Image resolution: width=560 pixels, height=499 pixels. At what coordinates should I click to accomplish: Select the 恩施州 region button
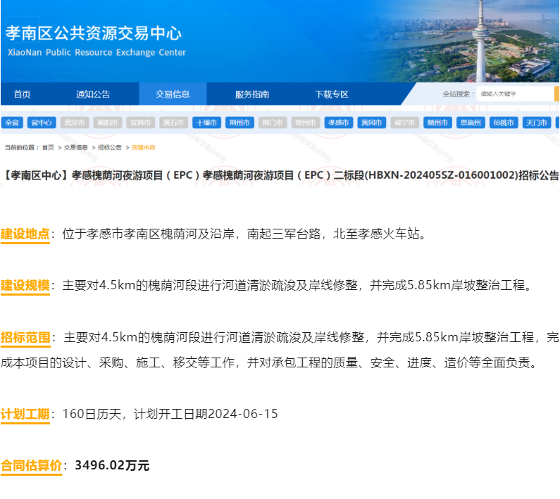pos(471,122)
